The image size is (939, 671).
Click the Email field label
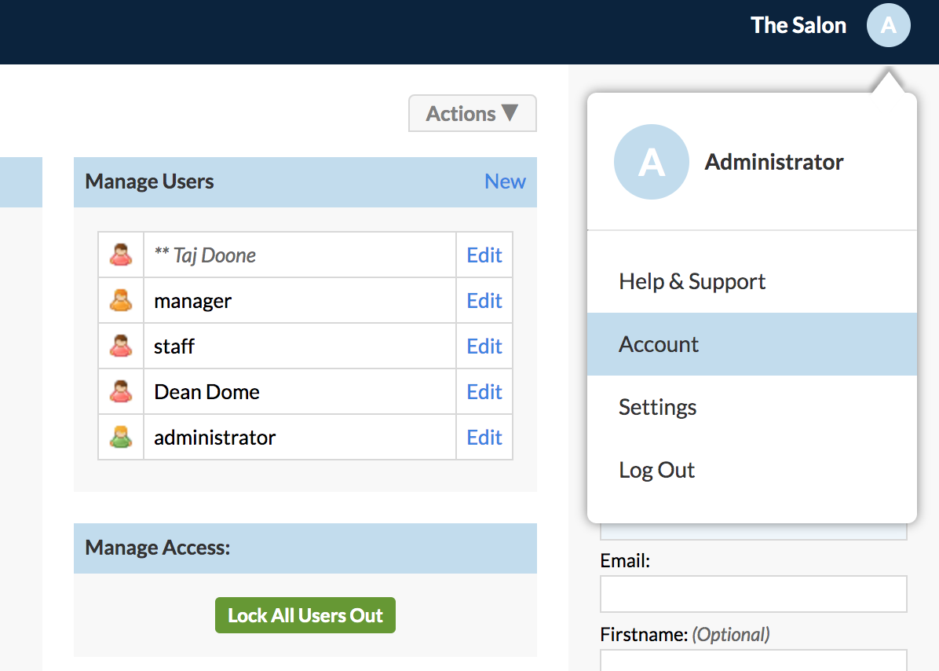(x=625, y=561)
